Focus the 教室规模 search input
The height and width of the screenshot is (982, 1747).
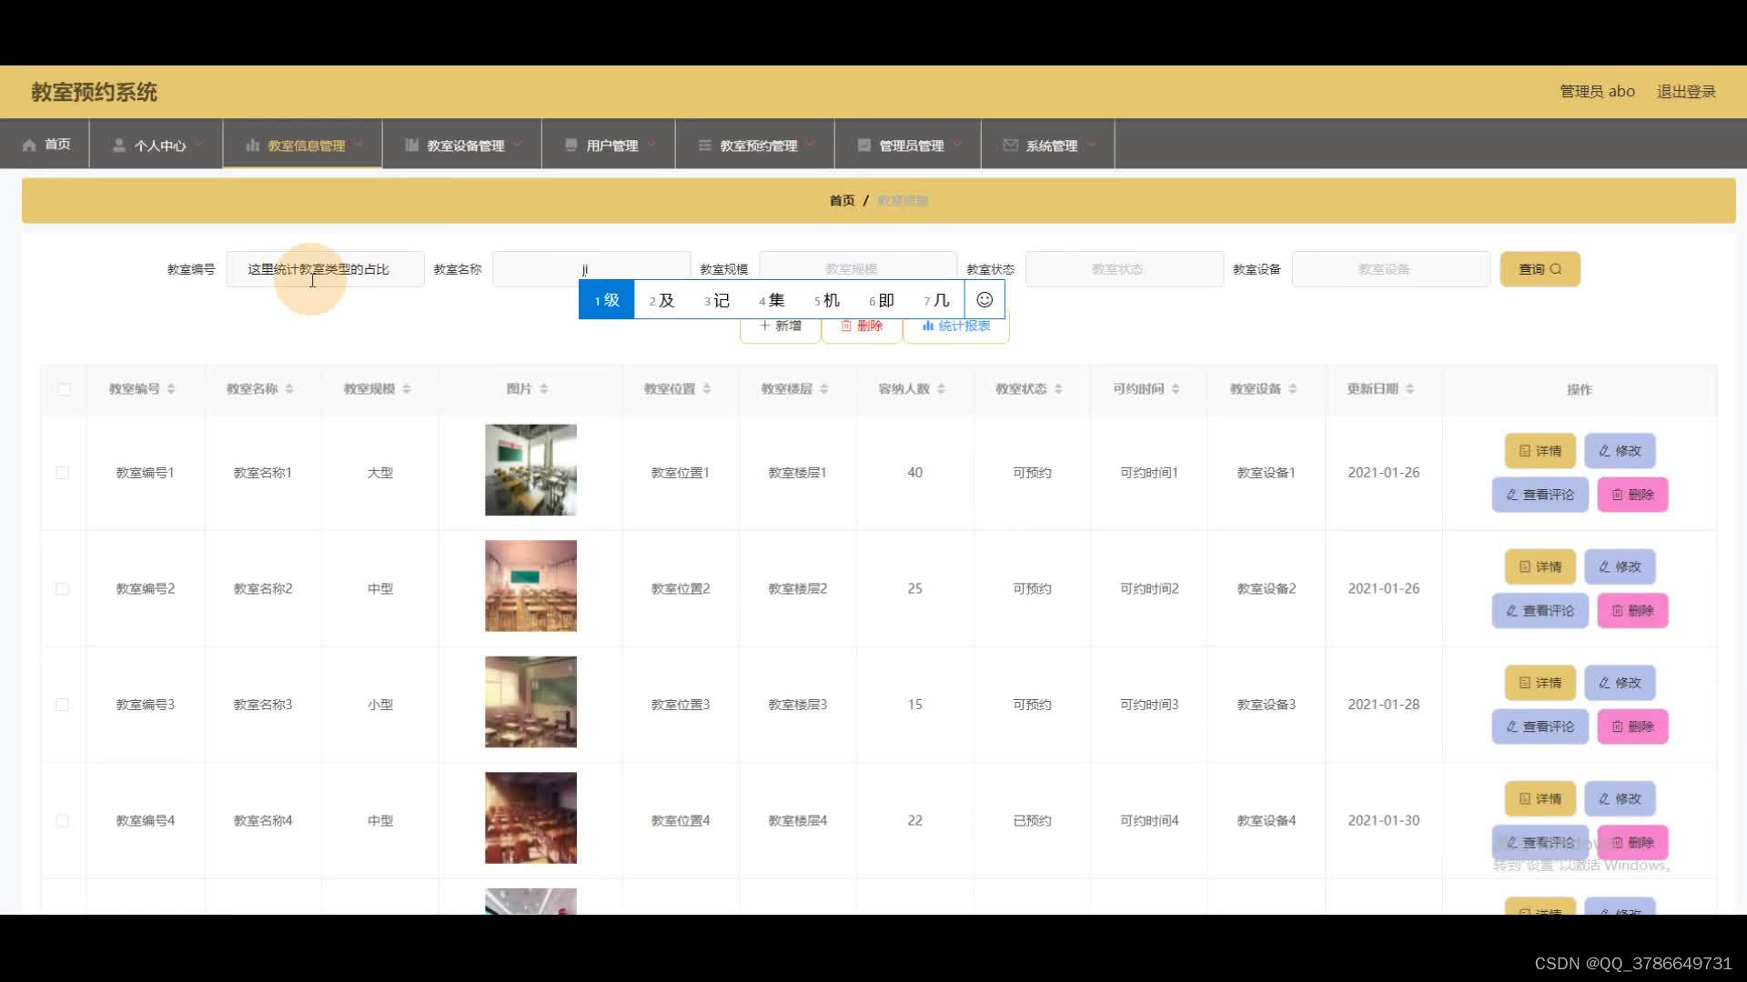pos(858,269)
